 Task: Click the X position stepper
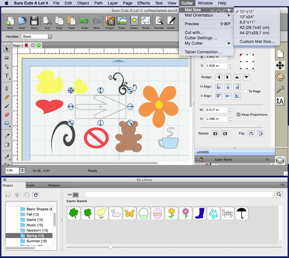[x=230, y=57]
